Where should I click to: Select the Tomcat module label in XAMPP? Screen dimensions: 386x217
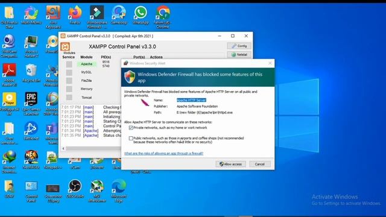pyautogui.click(x=87, y=98)
